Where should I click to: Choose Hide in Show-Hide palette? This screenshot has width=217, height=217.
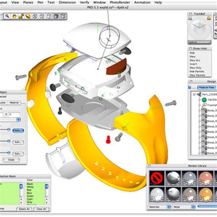(192, 53)
